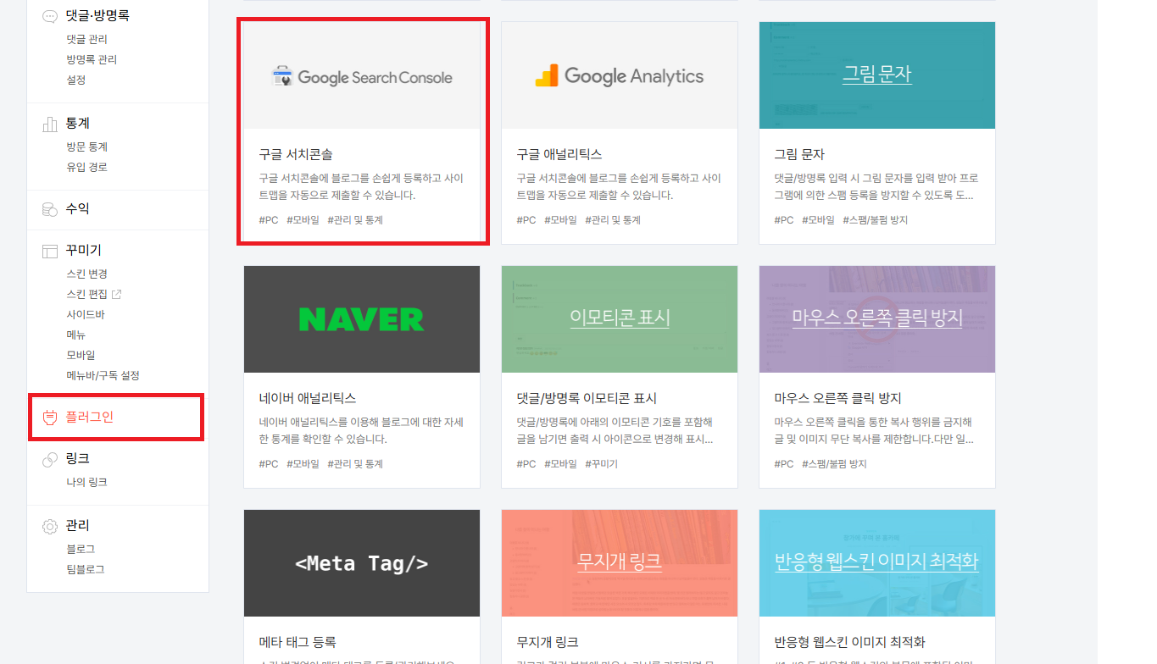Image resolution: width=1157 pixels, height=664 pixels.
Task: Open 스킨 변경 under 꾸미기
Action: tap(87, 274)
